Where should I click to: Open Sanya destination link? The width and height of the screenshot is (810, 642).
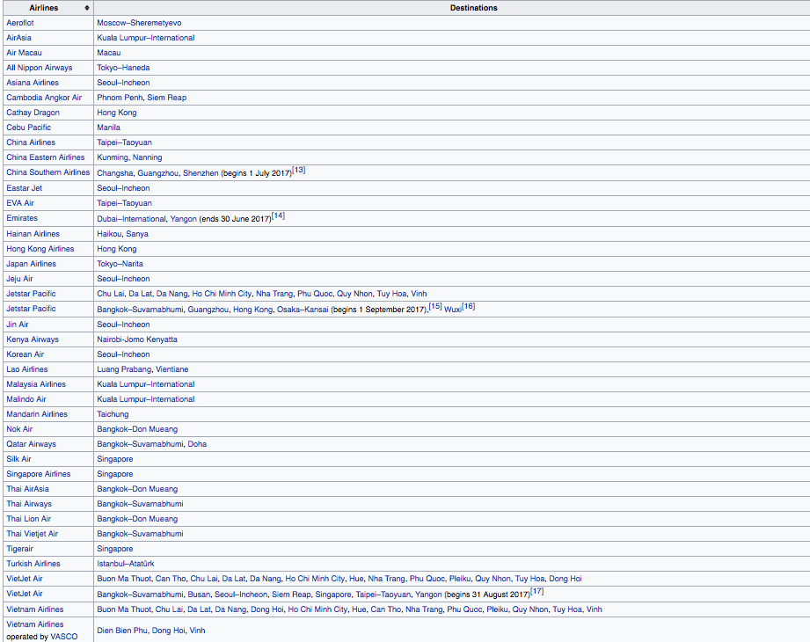tap(137, 235)
